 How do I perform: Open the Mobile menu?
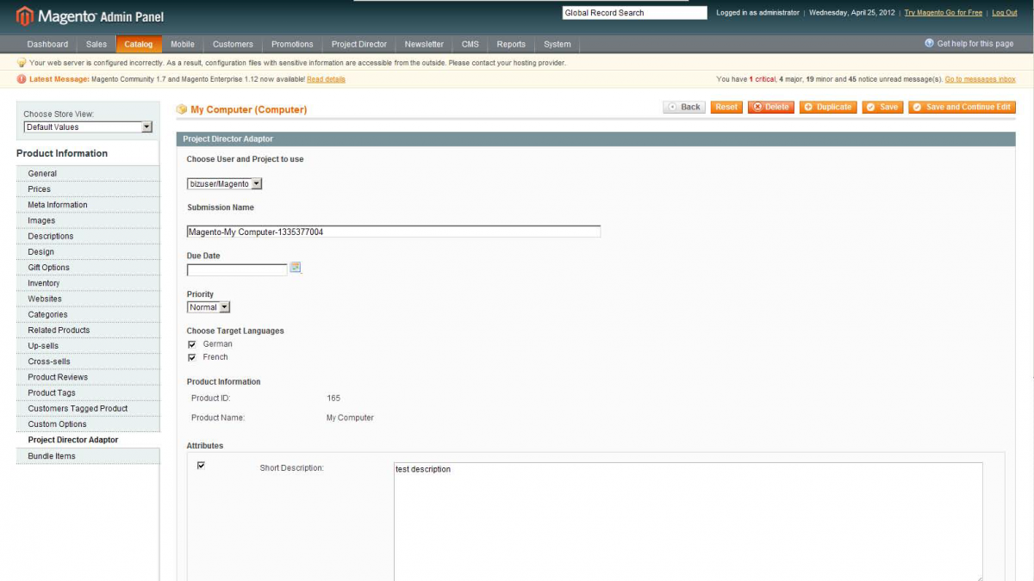(x=183, y=44)
